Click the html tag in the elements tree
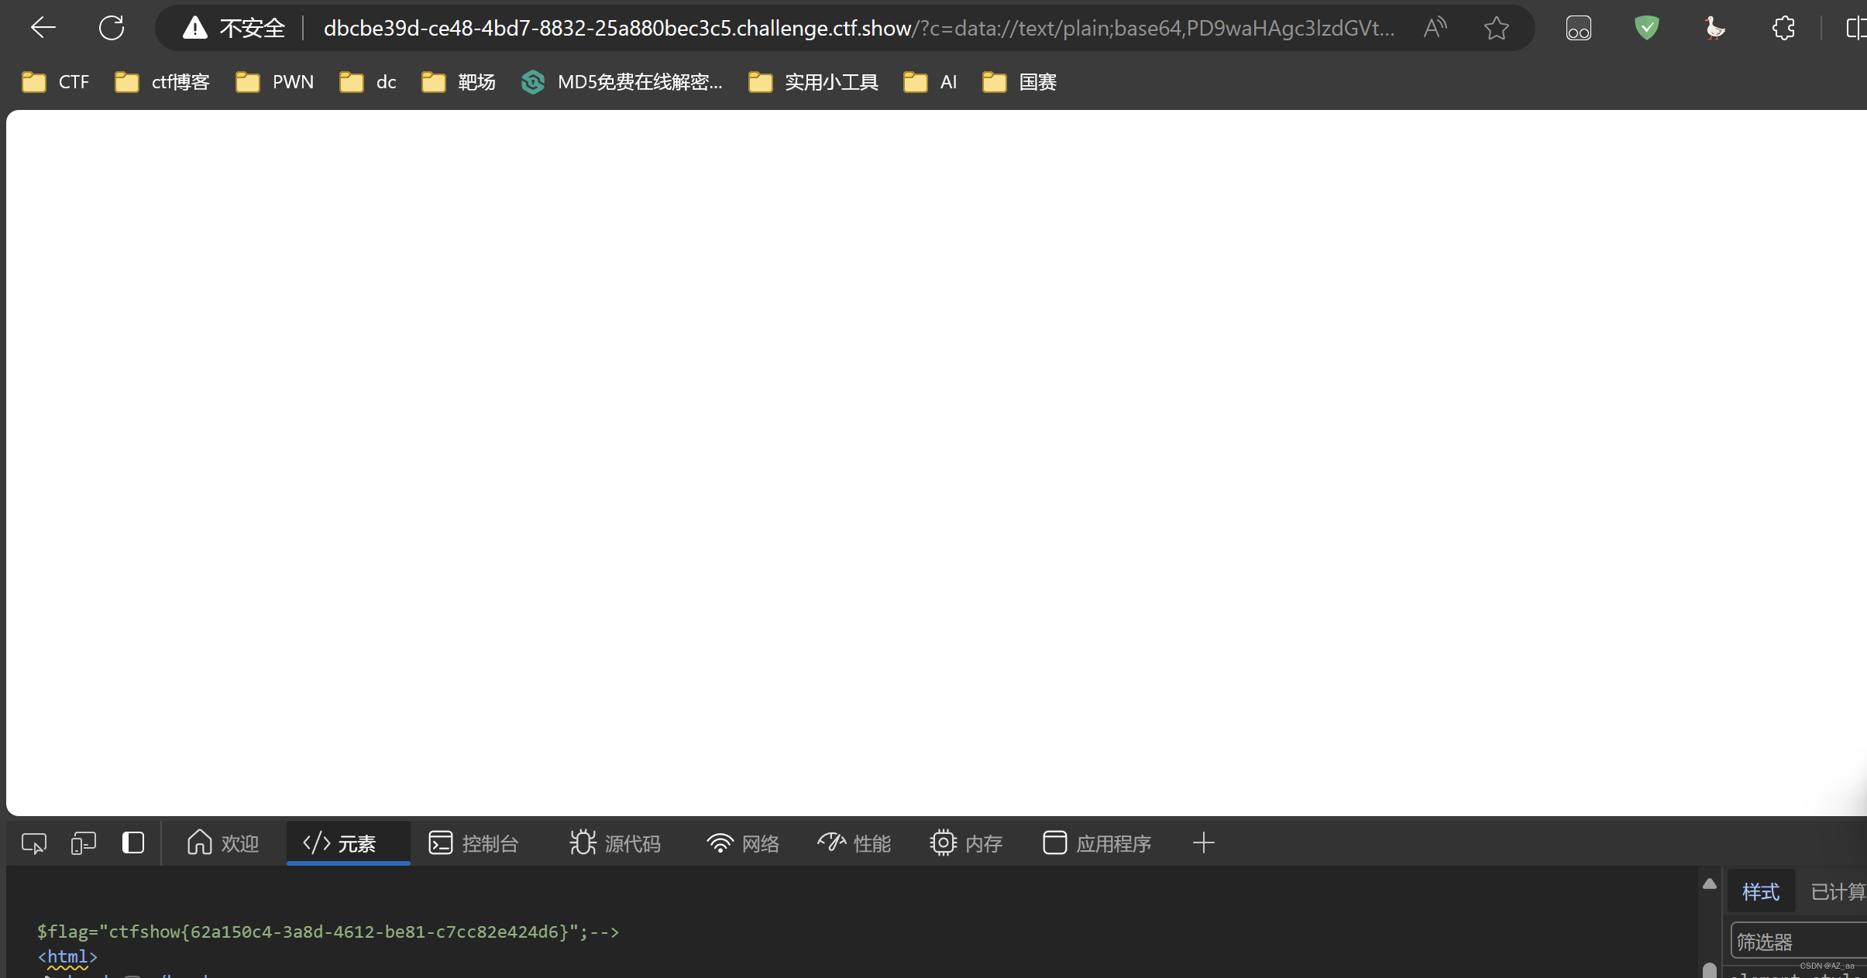This screenshot has height=978, width=1867. pos(67,956)
